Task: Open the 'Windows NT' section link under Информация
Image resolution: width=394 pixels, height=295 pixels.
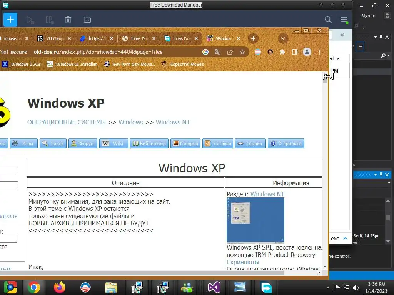Action: (267, 194)
